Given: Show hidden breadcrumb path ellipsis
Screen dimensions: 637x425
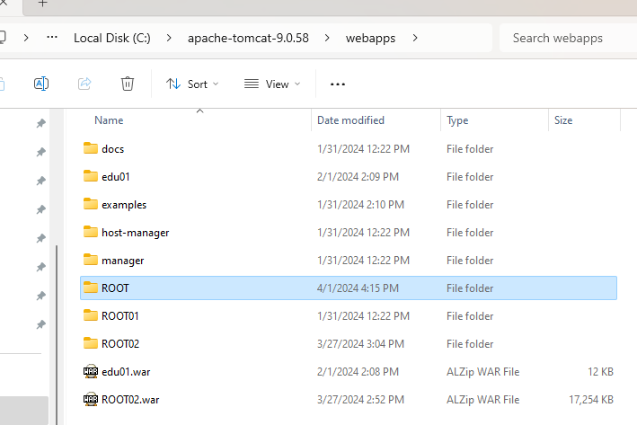Looking at the screenshot, I should (x=52, y=37).
